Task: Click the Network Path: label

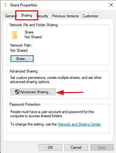Action: click(x=21, y=45)
